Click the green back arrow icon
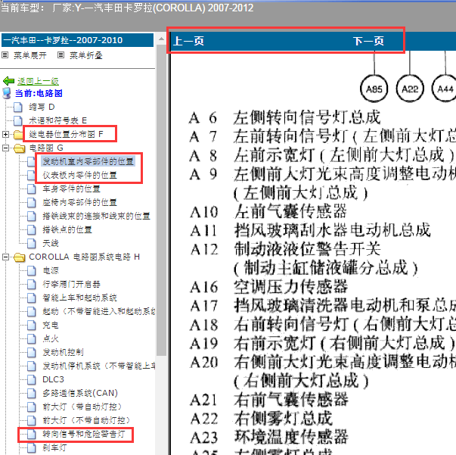 [x=9, y=81]
